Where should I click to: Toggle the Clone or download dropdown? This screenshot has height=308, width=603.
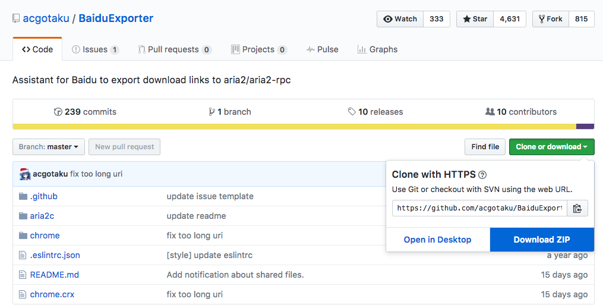551,147
